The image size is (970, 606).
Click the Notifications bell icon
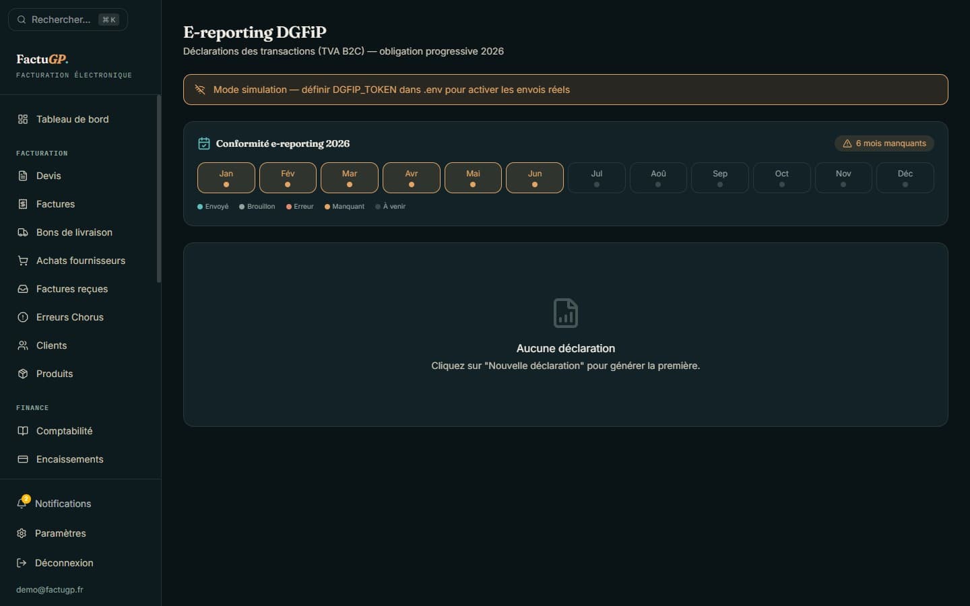point(22,504)
